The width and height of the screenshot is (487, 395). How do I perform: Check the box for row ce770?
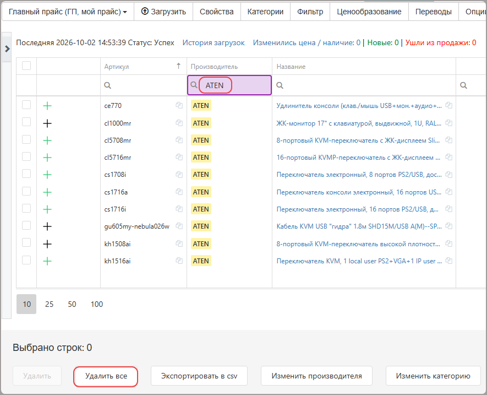coord(26,105)
